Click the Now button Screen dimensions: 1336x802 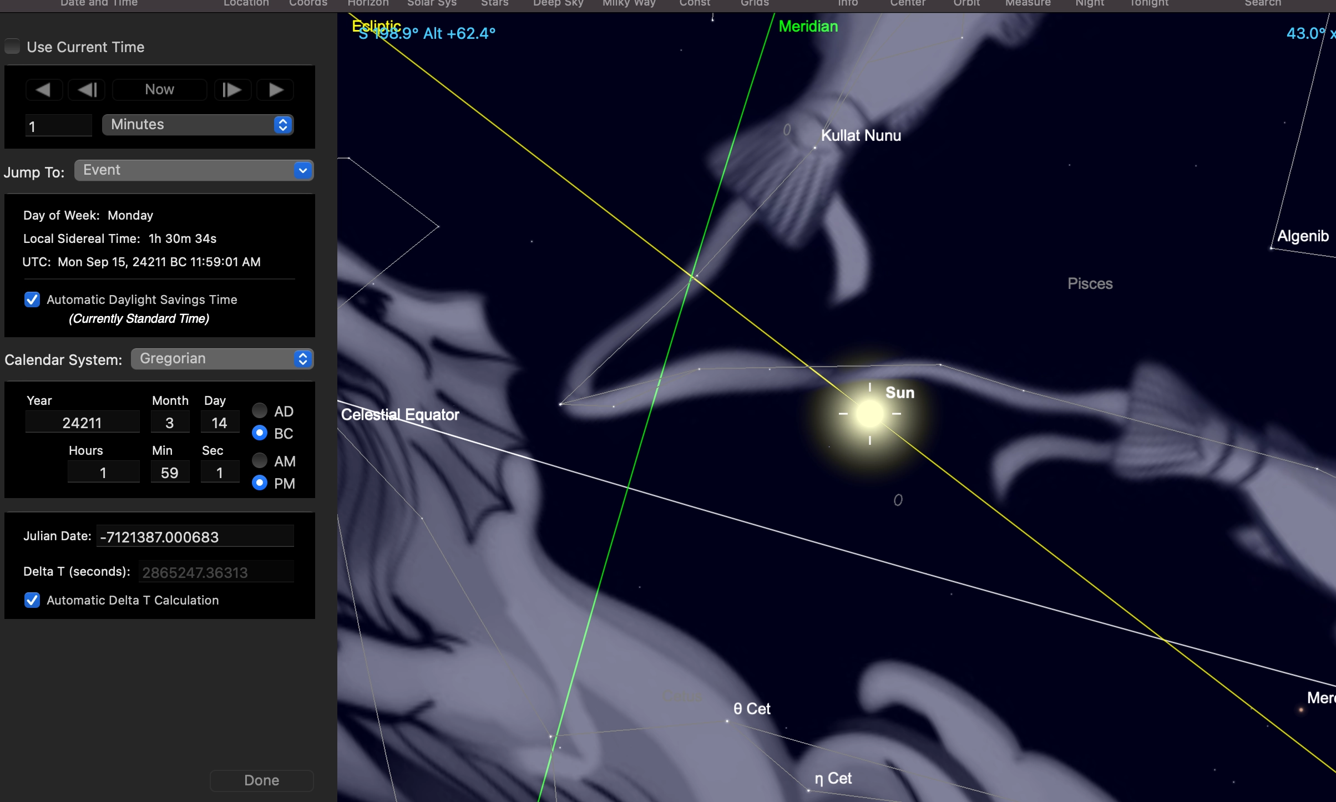point(159,90)
